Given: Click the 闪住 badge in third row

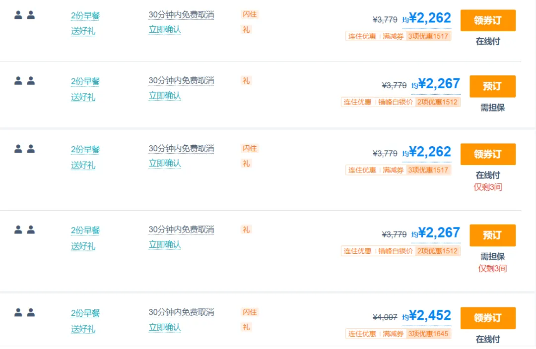Looking at the screenshot, I should (x=250, y=149).
